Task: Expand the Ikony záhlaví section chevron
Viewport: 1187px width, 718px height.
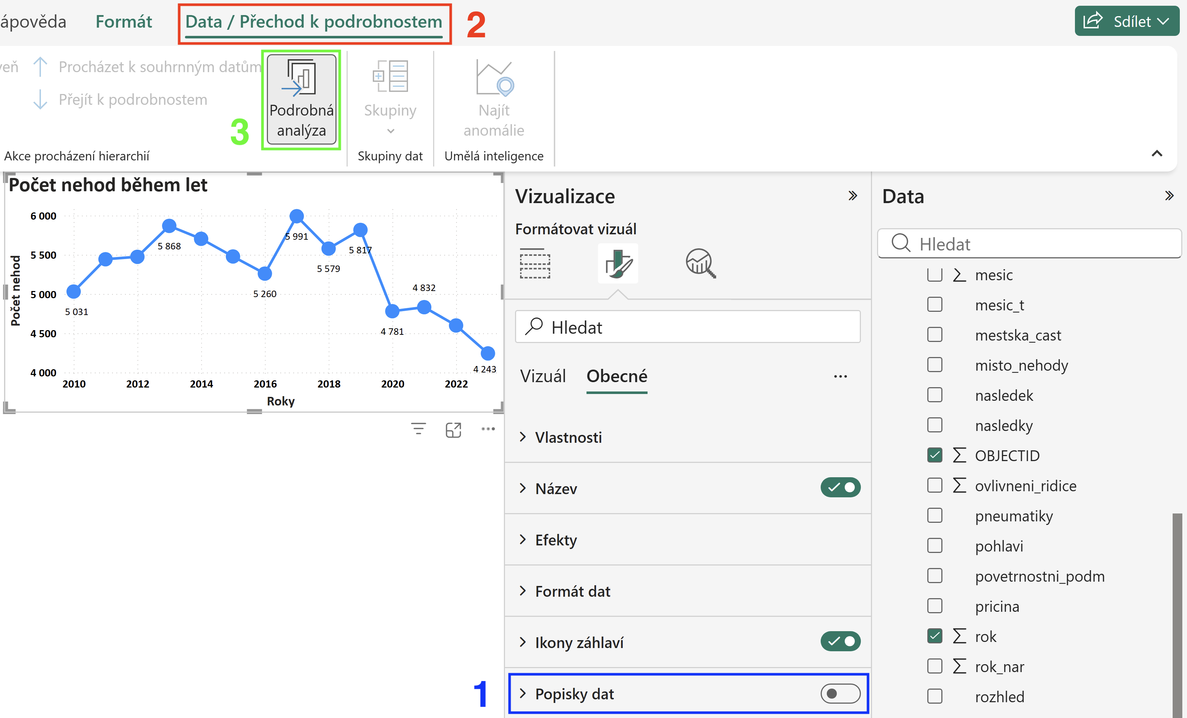Action: [523, 642]
